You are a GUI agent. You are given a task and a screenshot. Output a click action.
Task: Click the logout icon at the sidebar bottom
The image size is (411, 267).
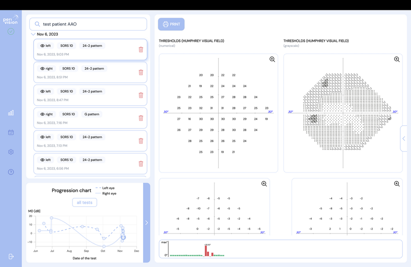11,257
